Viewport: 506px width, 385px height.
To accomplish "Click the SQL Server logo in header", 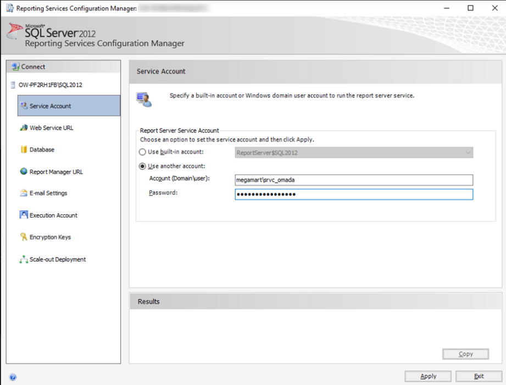I will pyautogui.click(x=14, y=31).
